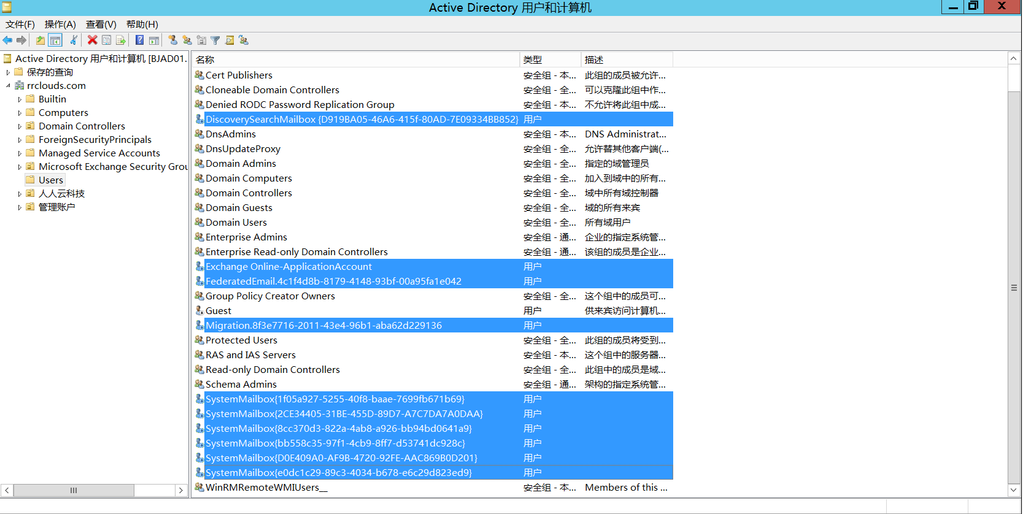The width and height of the screenshot is (1023, 514).
Task: Create new group toolbar icon
Action: [x=187, y=40]
